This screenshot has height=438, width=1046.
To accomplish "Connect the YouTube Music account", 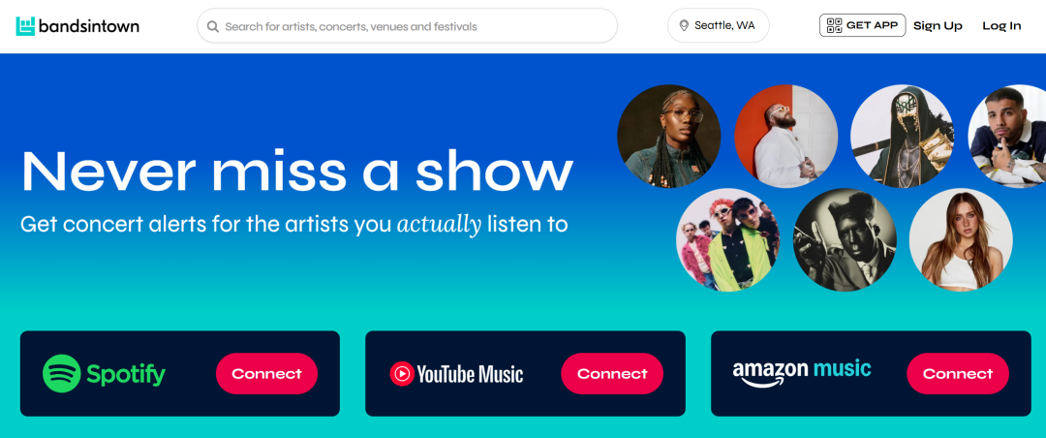I will [x=612, y=374].
